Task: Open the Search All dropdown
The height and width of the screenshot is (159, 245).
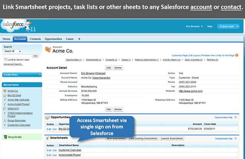Action: click(13, 51)
